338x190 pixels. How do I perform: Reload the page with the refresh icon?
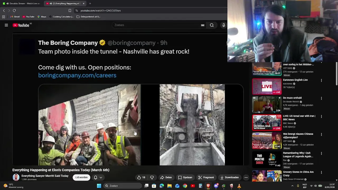[x=15, y=11]
